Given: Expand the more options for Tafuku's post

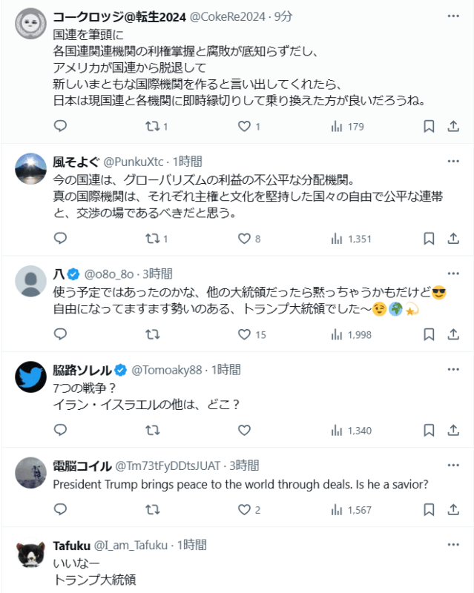Looking at the screenshot, I should tap(453, 545).
